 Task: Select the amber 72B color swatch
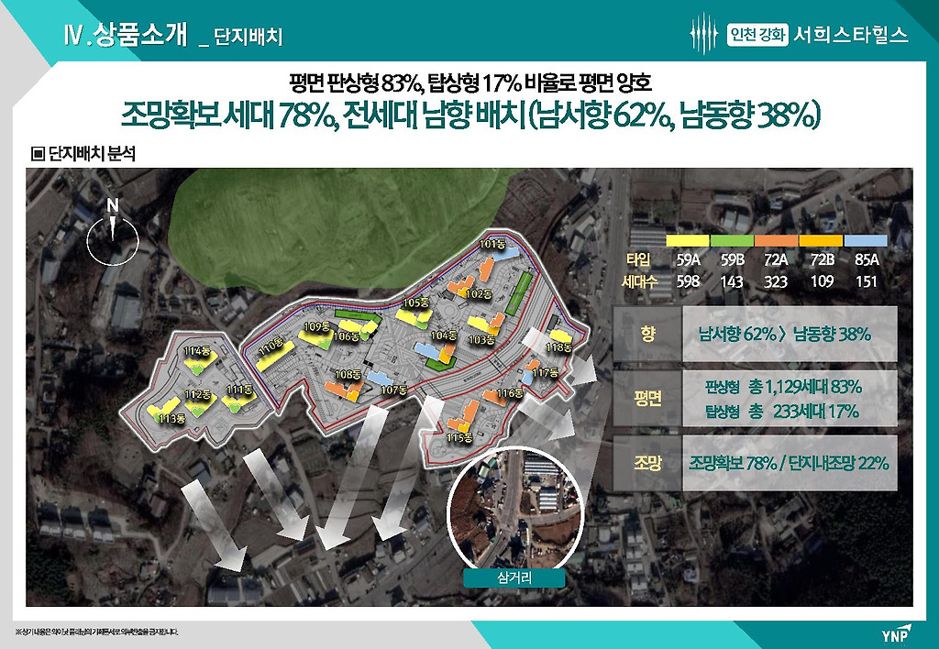(x=821, y=241)
